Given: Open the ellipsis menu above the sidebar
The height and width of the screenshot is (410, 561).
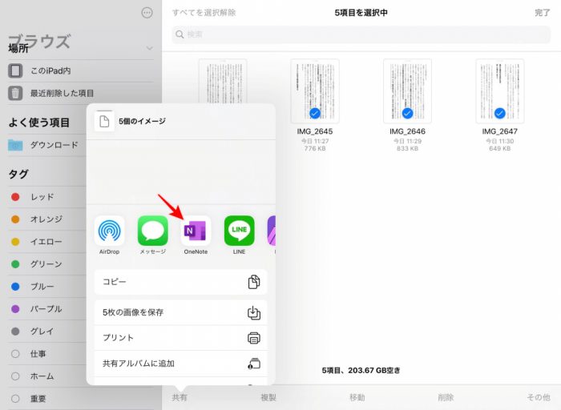Looking at the screenshot, I should (147, 13).
